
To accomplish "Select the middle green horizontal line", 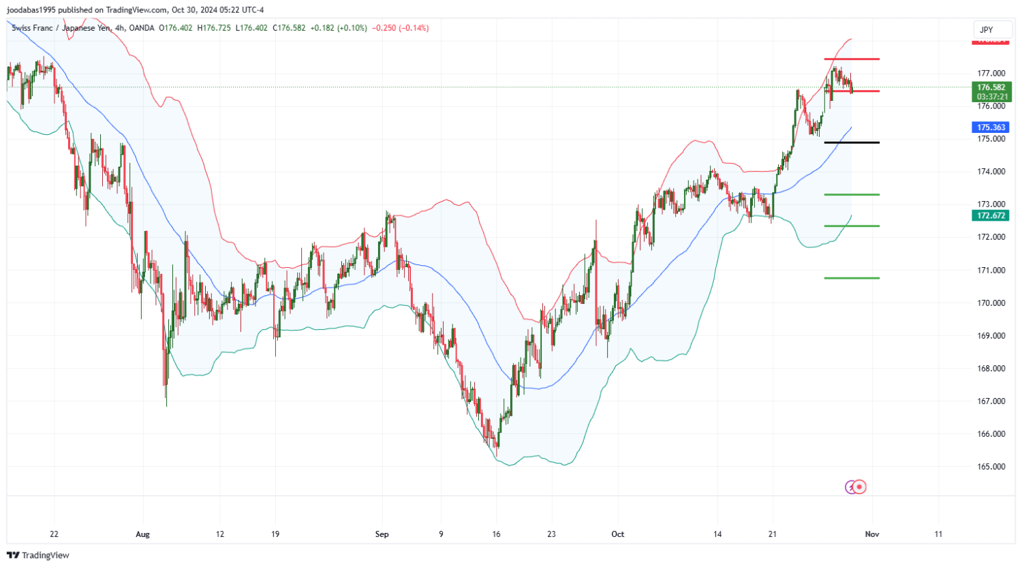I will click(852, 226).
